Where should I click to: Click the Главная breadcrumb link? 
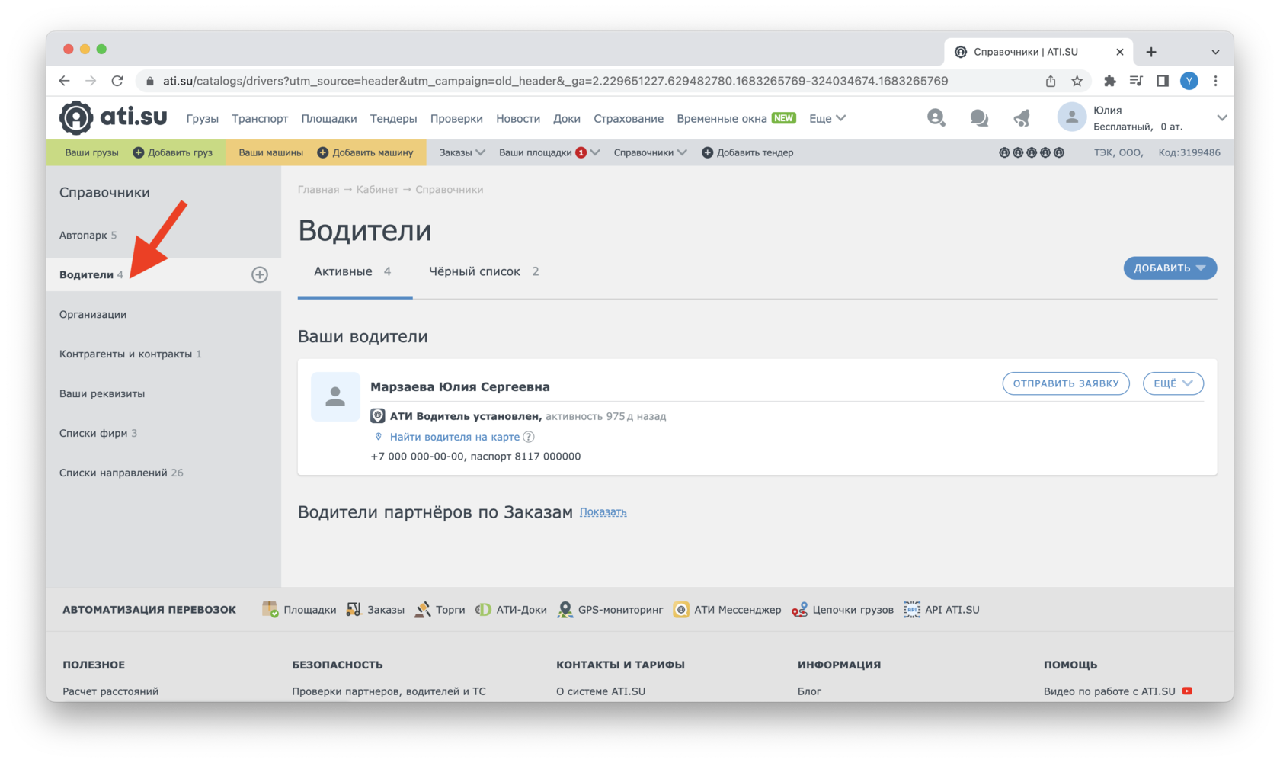click(318, 189)
